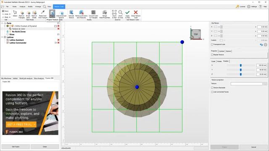
Task: Open the Analyze ribbon tab
Action: pyautogui.click(x=22, y=7)
